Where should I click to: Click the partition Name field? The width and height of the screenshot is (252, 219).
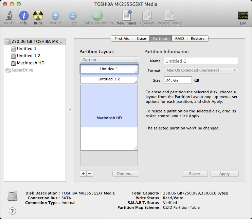201,61
